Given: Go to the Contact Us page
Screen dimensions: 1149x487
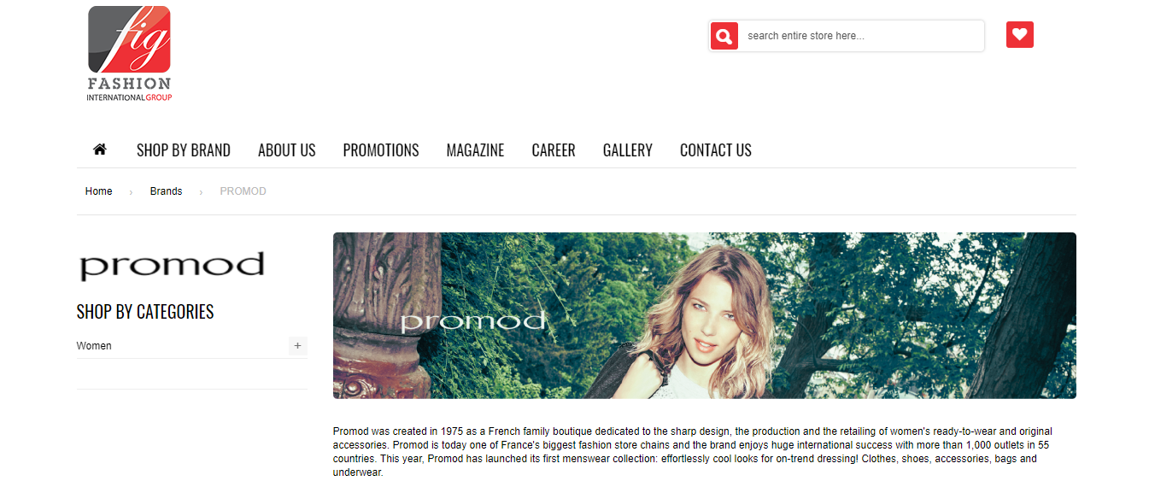Looking at the screenshot, I should coord(716,150).
